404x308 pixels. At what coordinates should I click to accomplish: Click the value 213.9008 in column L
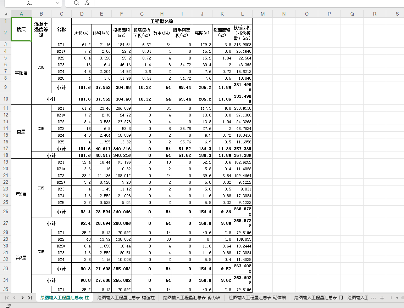[x=242, y=45]
